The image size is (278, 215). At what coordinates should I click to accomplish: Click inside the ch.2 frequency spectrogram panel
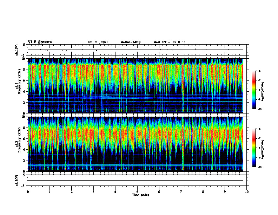(x=135, y=144)
